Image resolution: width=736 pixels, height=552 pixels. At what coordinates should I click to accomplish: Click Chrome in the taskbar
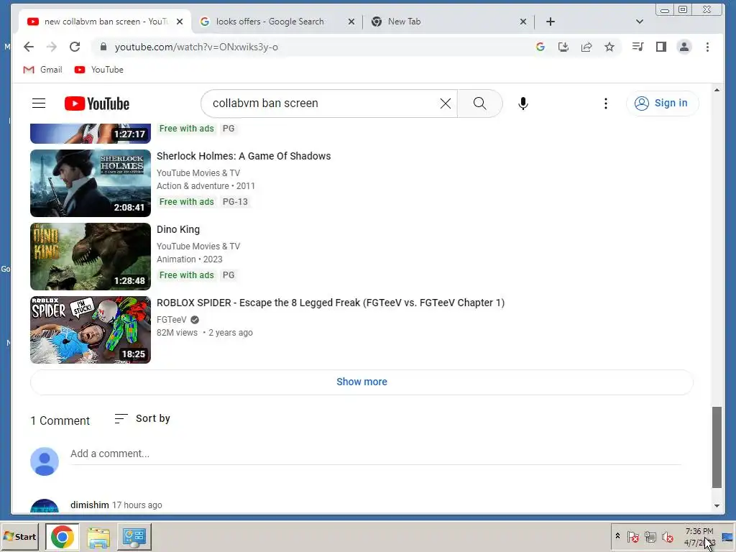coord(63,536)
